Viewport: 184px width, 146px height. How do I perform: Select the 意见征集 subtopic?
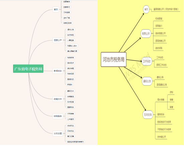pos(71,136)
